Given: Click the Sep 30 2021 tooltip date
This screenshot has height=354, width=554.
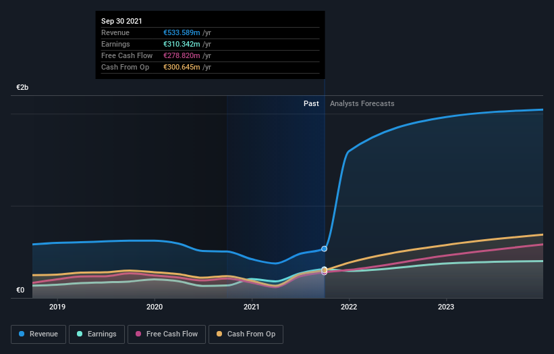Looking at the screenshot, I should pos(121,21).
